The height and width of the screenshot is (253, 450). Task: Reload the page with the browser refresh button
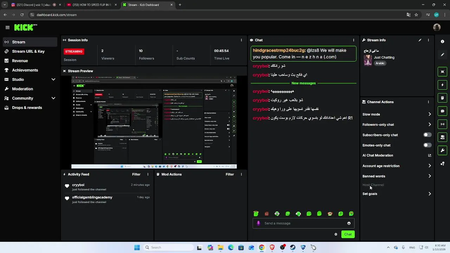22,15
